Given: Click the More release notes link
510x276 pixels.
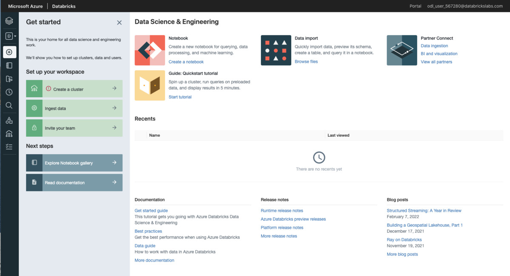Looking at the screenshot, I should coord(279,236).
